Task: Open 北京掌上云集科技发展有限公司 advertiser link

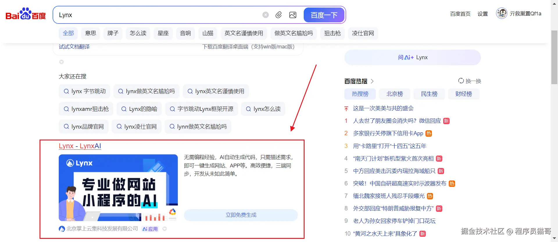Action: [x=102, y=229]
